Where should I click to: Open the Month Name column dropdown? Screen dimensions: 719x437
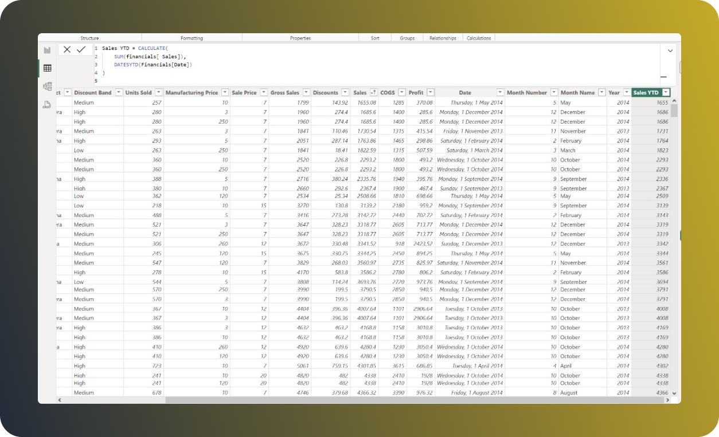coord(601,92)
